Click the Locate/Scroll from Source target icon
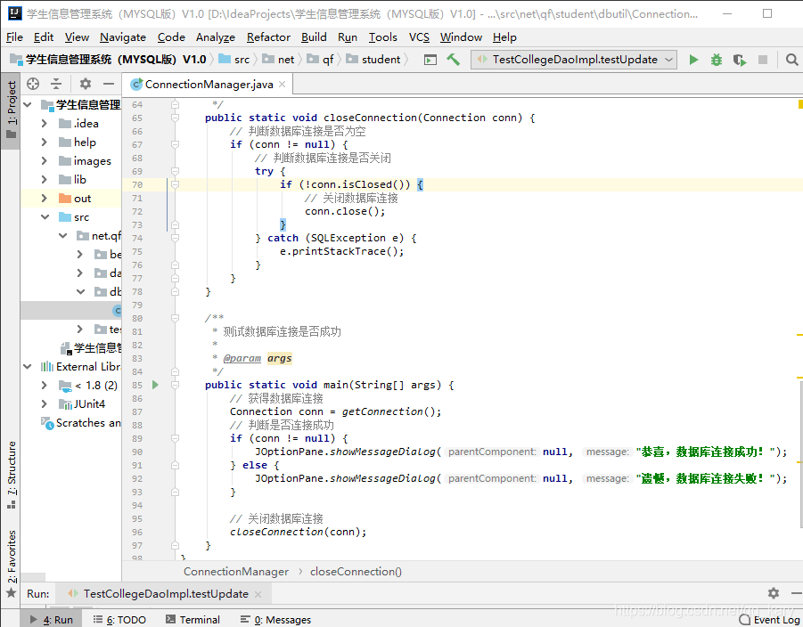This screenshot has height=627, width=803. [x=33, y=84]
